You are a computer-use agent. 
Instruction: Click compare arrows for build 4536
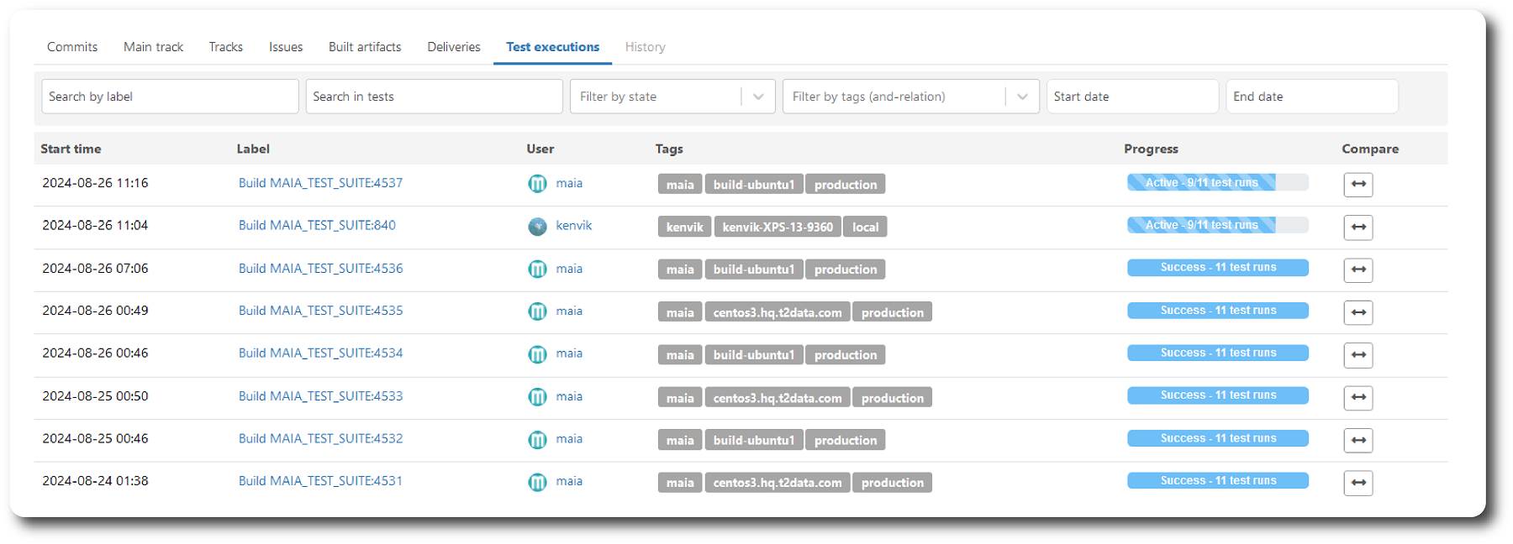point(1357,270)
